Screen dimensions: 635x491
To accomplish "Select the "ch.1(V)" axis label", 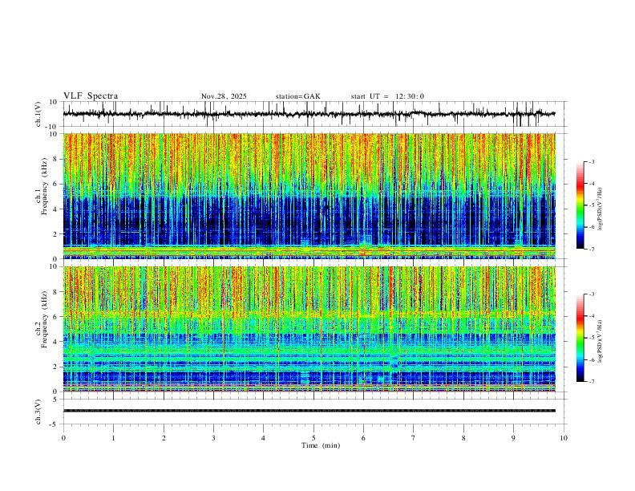I will [x=38, y=114].
